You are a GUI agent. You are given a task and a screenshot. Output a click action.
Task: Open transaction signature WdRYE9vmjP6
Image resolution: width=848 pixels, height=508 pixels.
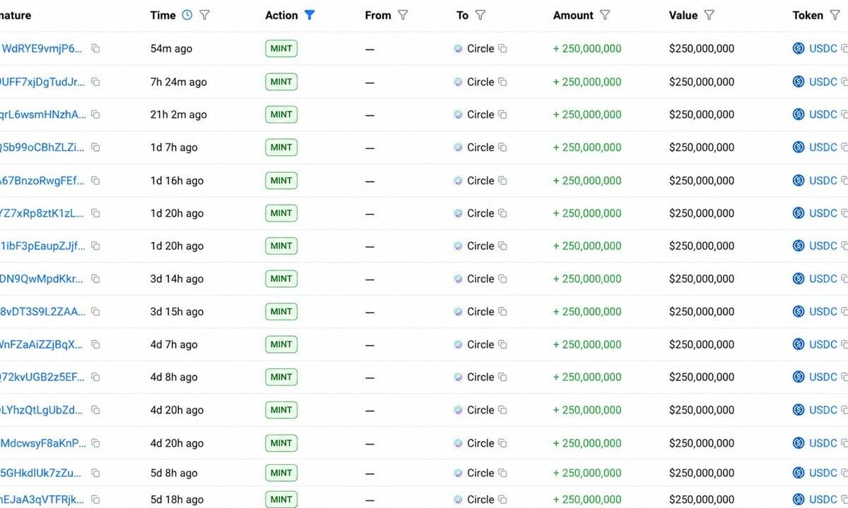tap(42, 49)
